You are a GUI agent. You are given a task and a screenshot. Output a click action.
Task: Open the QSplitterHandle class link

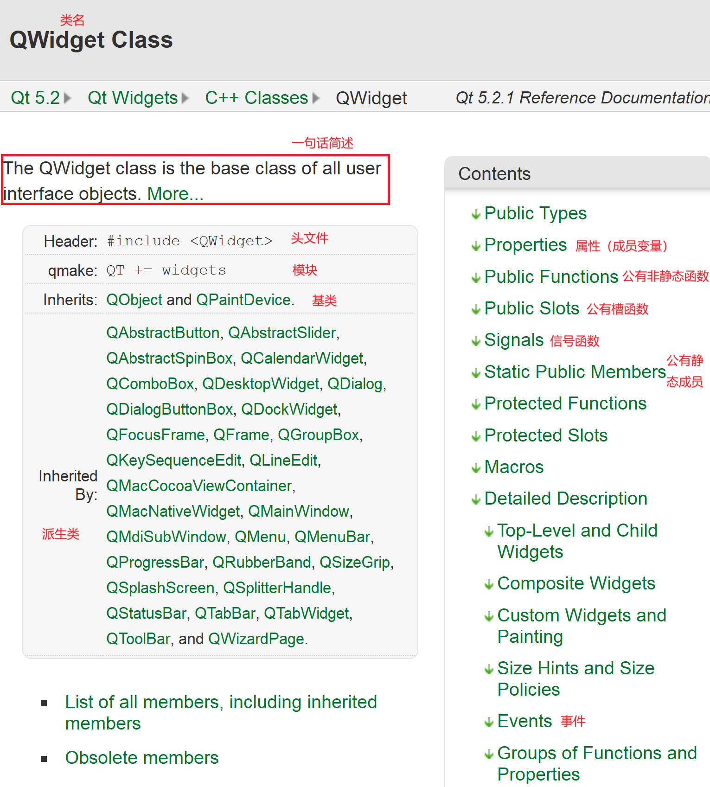[x=277, y=588]
